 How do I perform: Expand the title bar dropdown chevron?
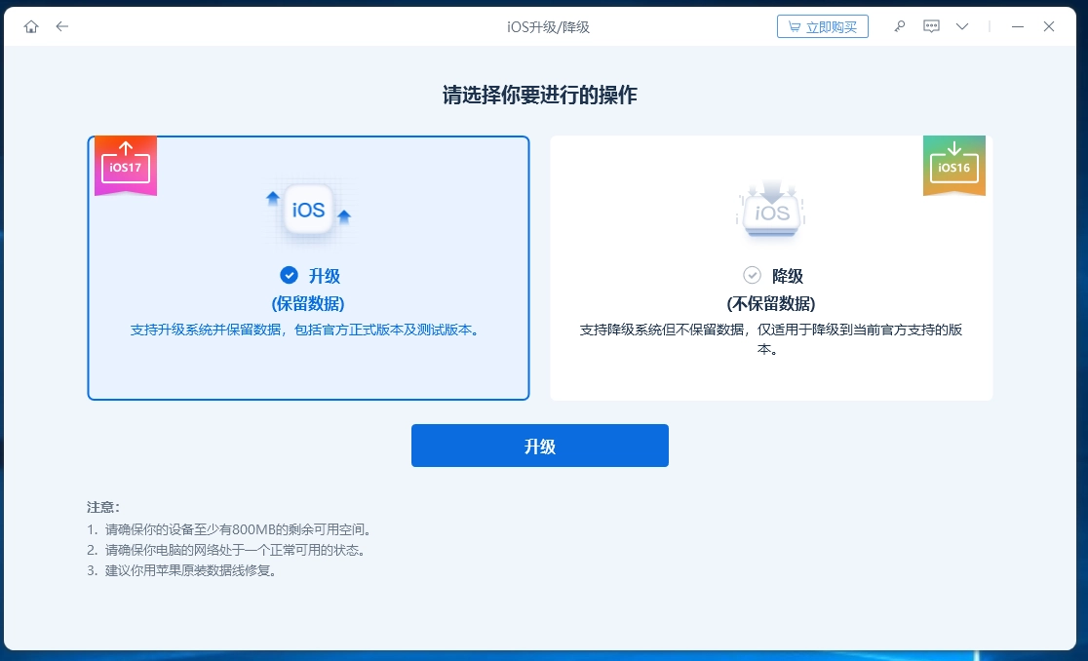pos(962,26)
